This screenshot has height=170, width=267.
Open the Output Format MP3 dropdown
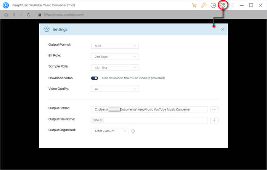[x=115, y=46]
